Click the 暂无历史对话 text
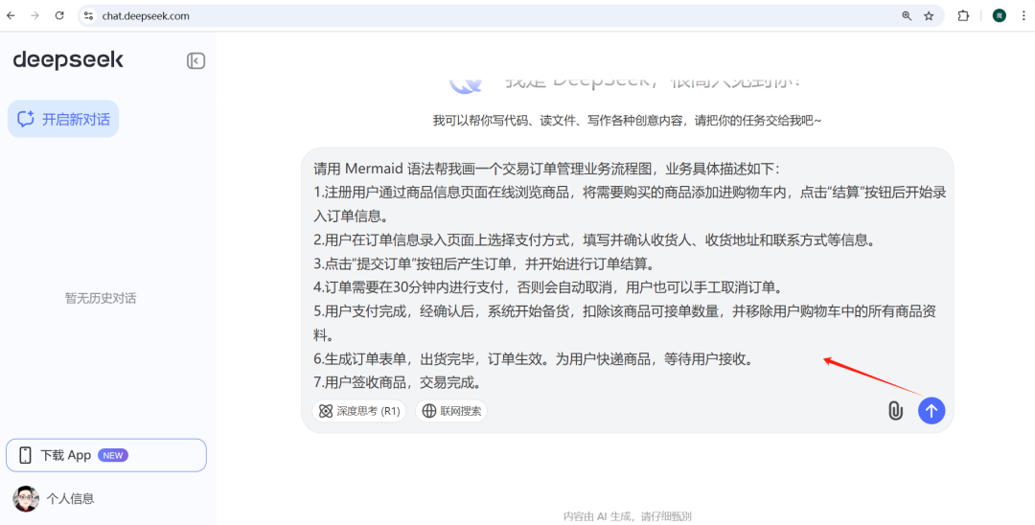1035x525 pixels. click(x=101, y=298)
